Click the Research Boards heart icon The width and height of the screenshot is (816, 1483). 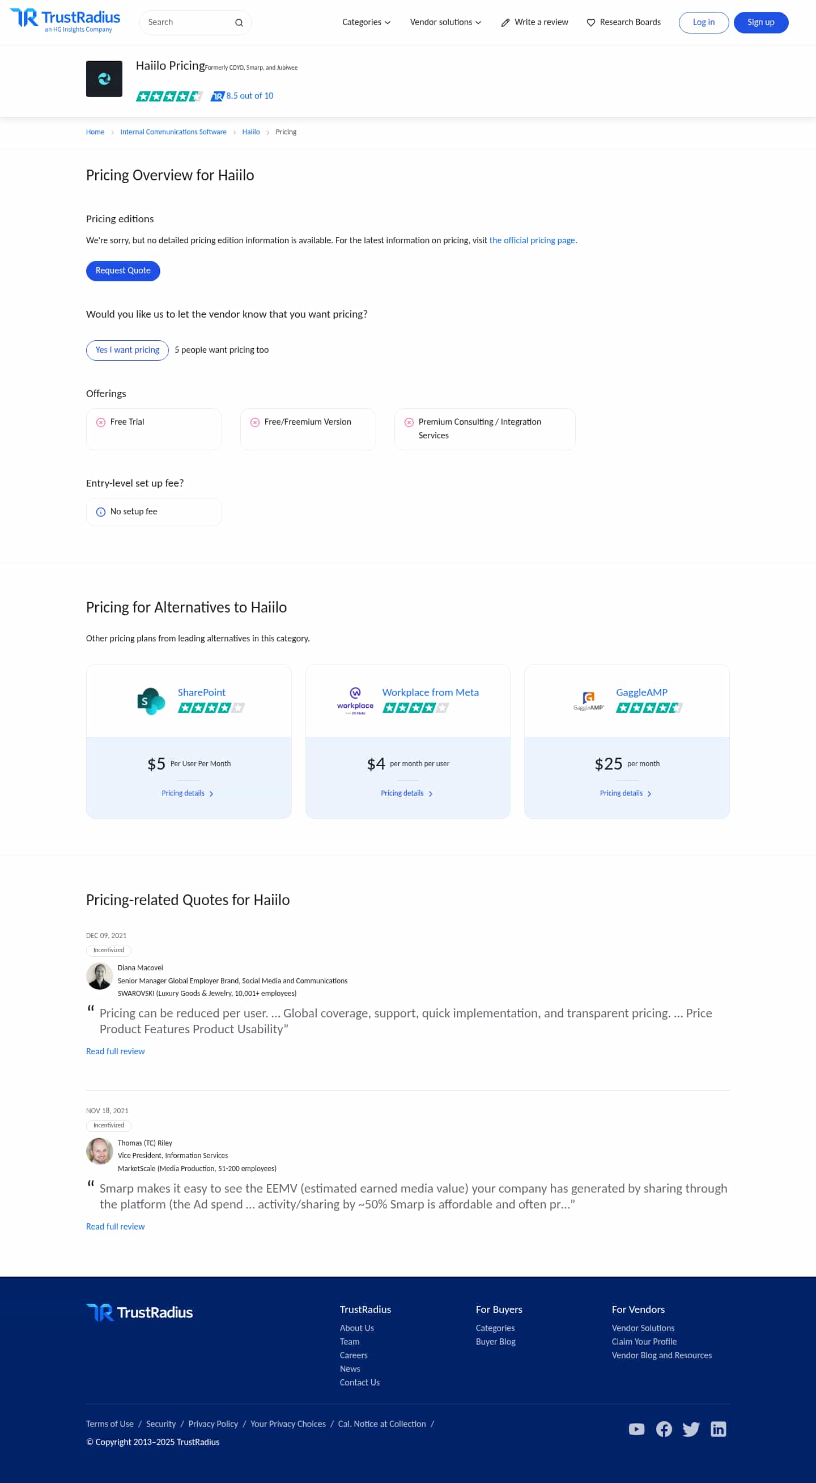[x=591, y=23]
